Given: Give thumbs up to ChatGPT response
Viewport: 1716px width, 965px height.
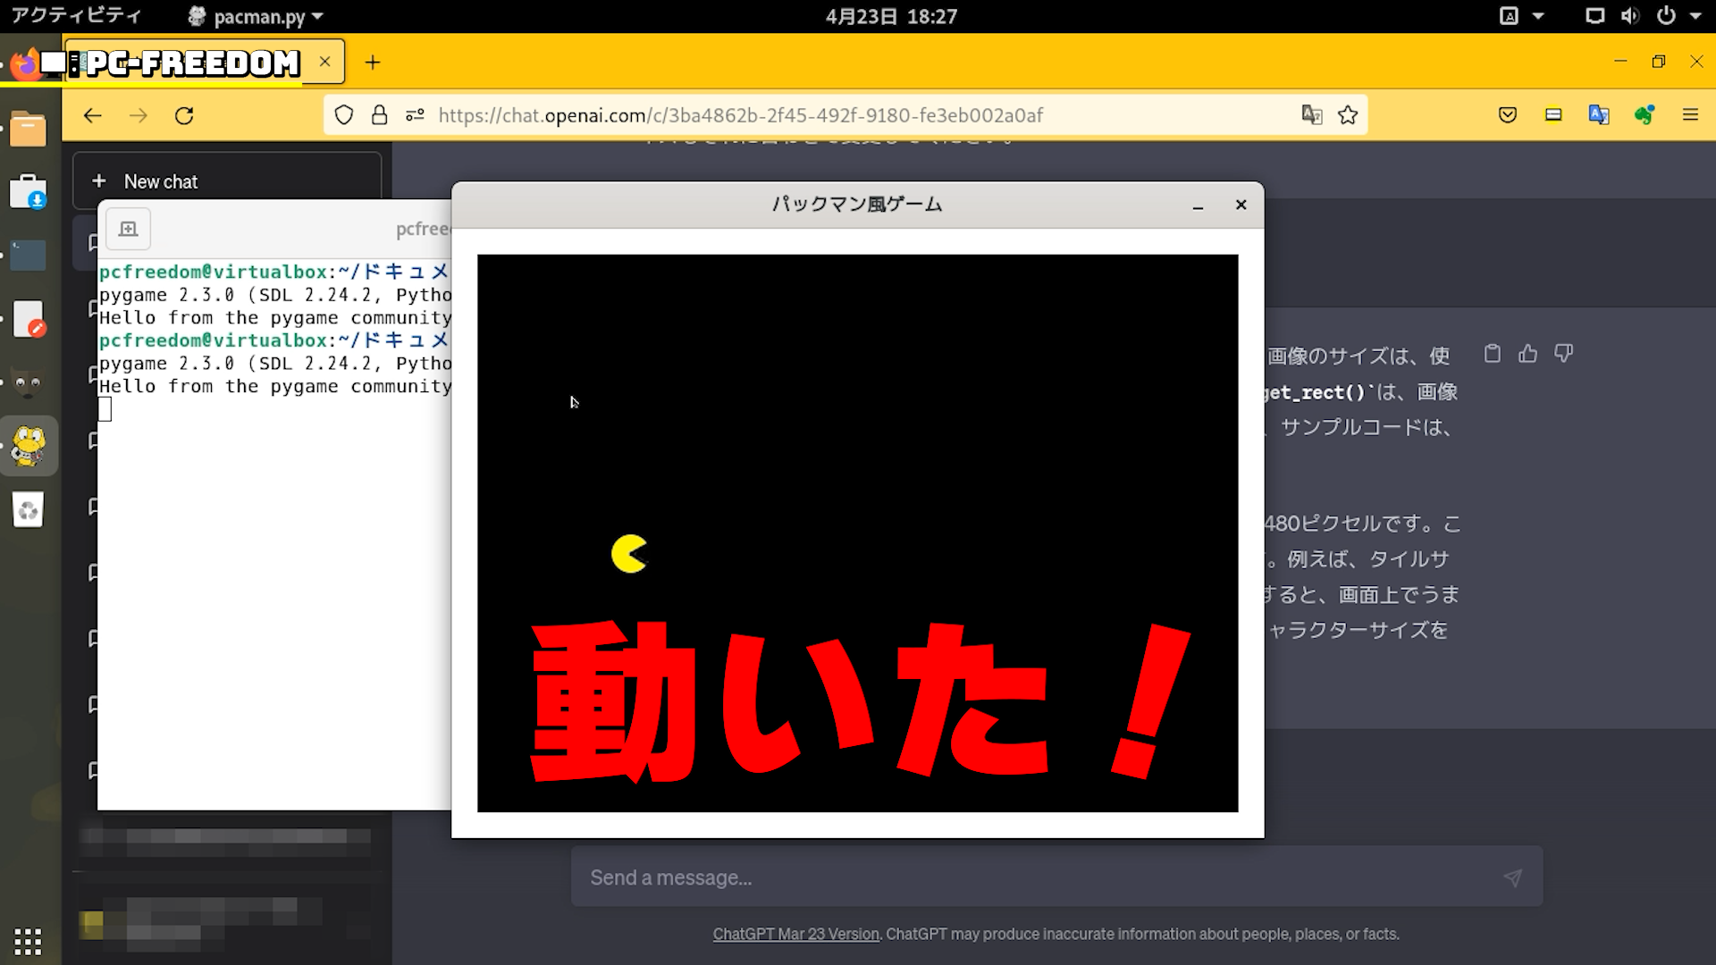Looking at the screenshot, I should 1527,354.
